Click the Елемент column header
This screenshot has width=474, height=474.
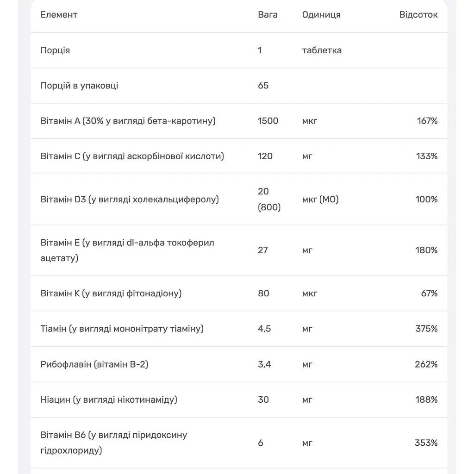[x=59, y=14]
